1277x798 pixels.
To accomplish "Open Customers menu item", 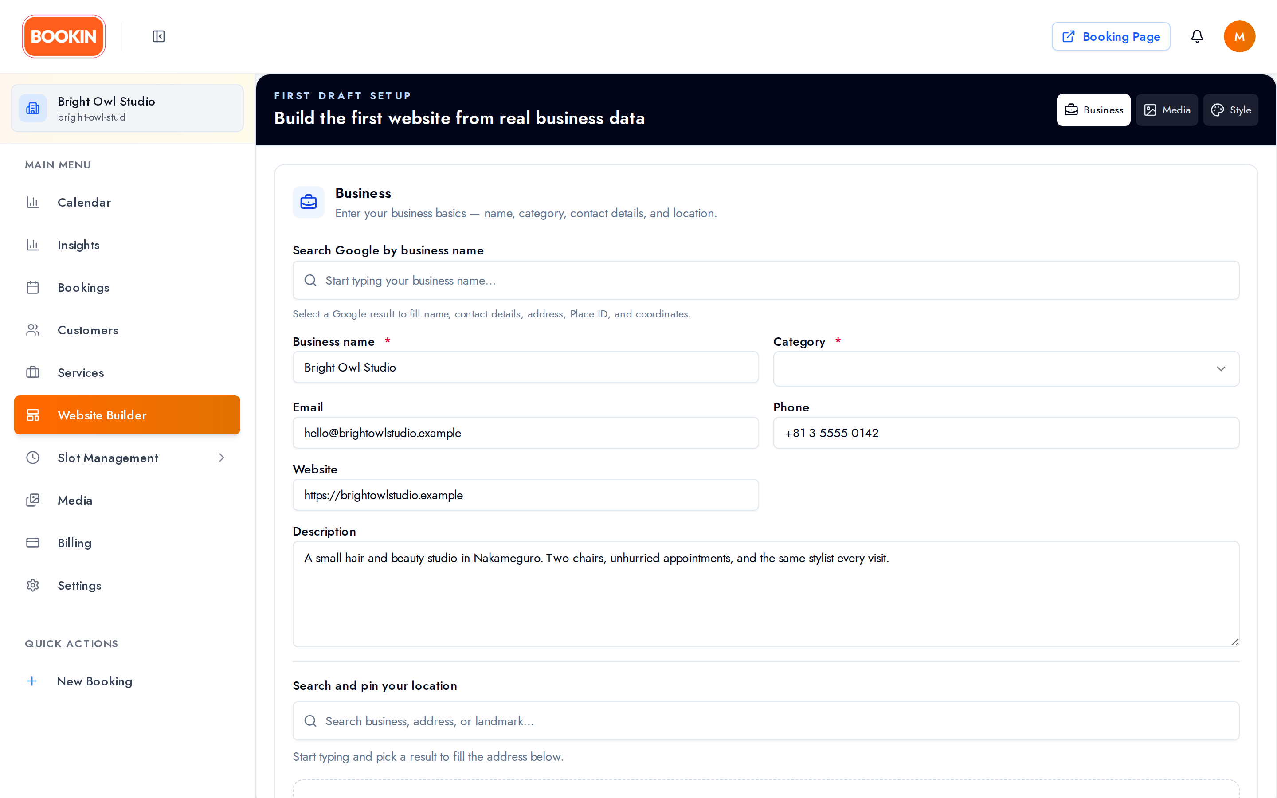I will pos(127,330).
